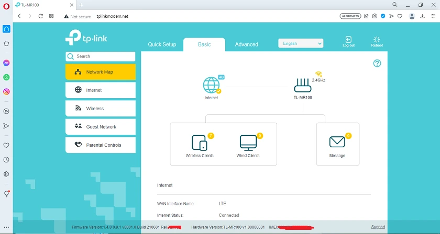The image size is (440, 234).
Task: Open Easy Setup sliders icon
Action: [x=434, y=16]
